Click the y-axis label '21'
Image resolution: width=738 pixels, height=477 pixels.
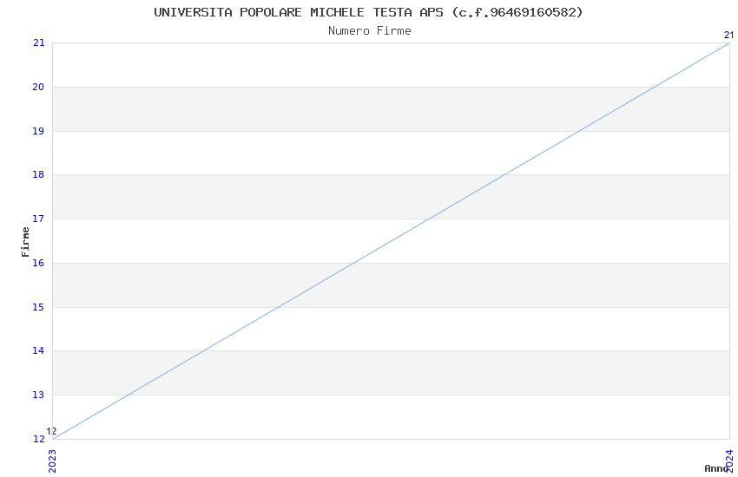[38, 42]
